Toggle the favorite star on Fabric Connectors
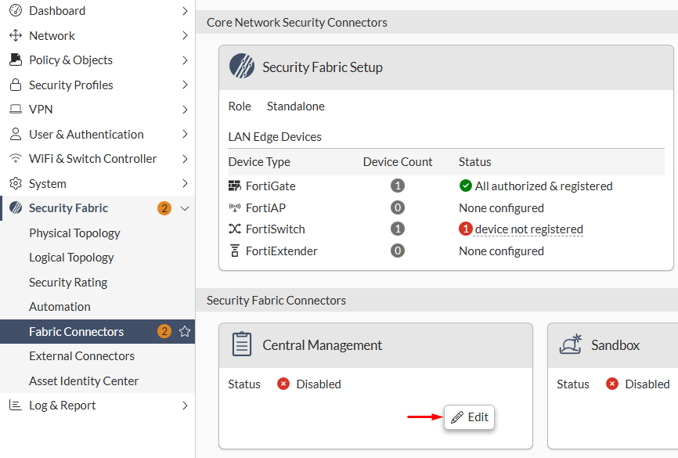The height and width of the screenshot is (458, 678). coord(185,331)
